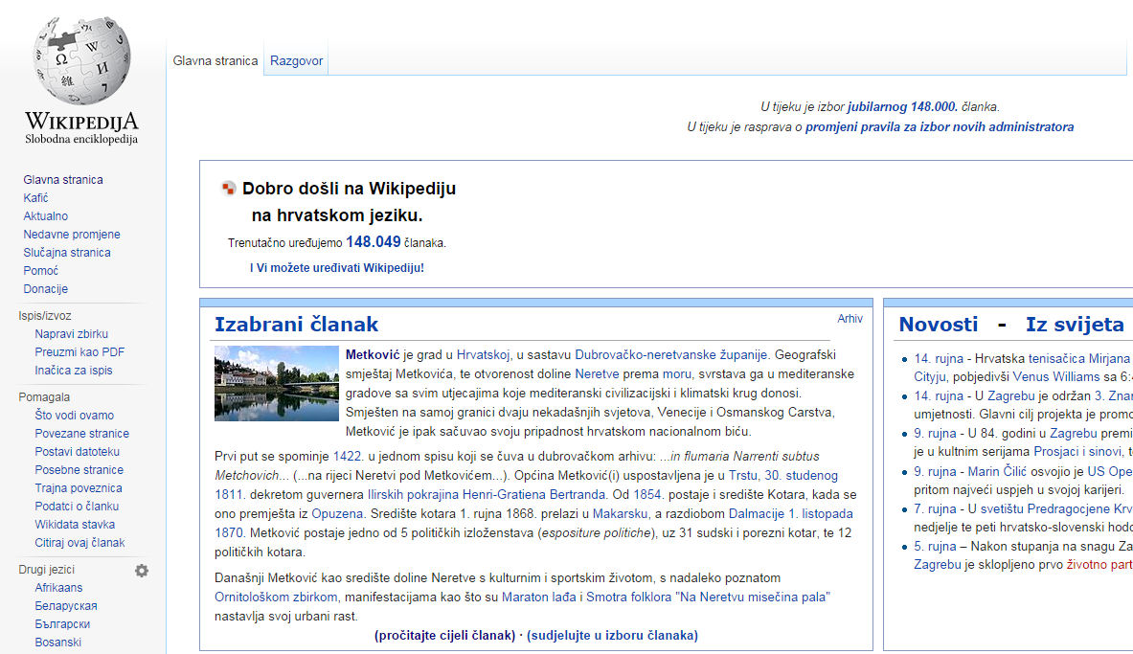Select Afrikaans language link
The height and width of the screenshot is (654, 1133).
[x=59, y=588]
